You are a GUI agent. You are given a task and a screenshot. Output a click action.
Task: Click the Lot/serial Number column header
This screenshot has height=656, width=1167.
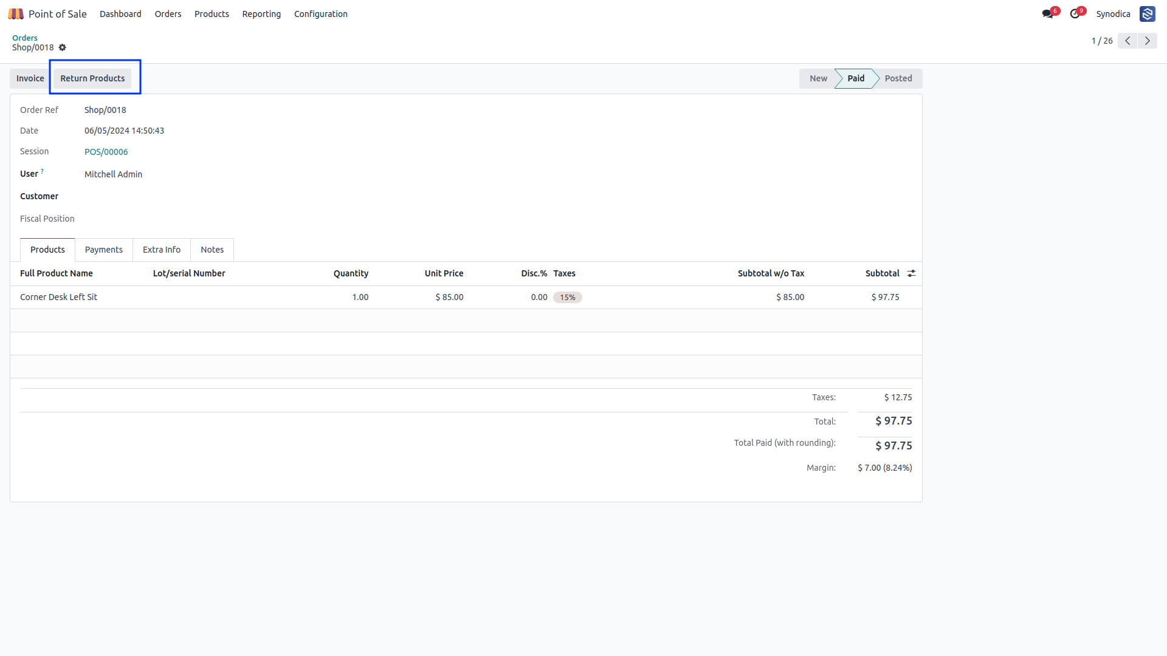pos(189,273)
